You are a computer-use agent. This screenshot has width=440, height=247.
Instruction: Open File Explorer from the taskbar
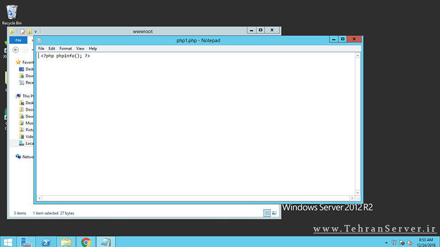click(66, 242)
